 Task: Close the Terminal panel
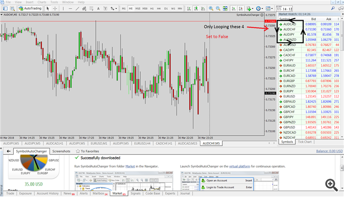tap(1, 148)
